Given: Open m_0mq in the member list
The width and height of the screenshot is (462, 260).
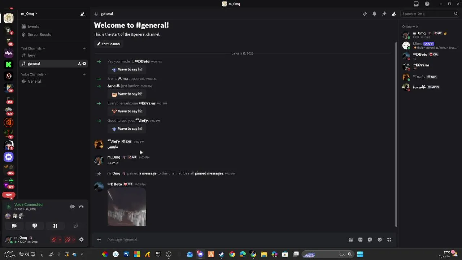Looking at the screenshot, I should (430, 35).
